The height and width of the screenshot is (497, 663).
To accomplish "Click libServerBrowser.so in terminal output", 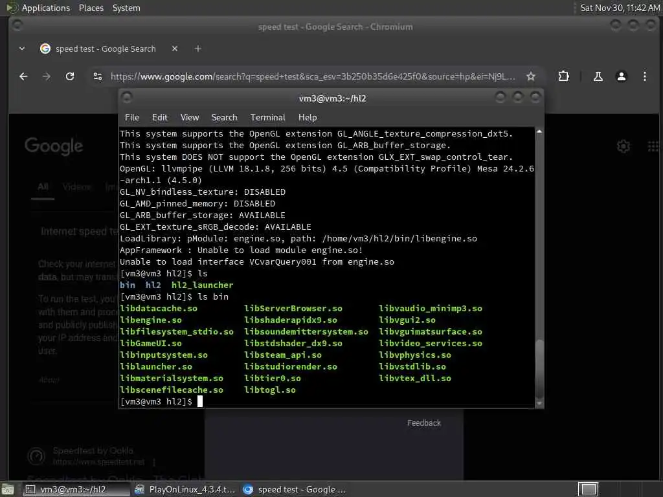I will 293,309.
